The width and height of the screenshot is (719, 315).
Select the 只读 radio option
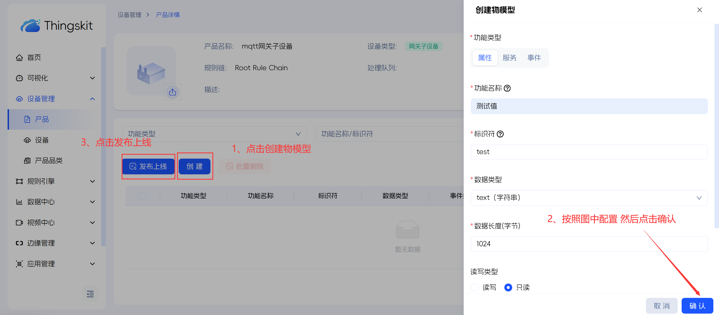[508, 287]
